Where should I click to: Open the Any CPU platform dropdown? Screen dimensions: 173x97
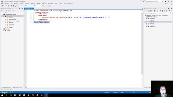click(x=36, y=6)
